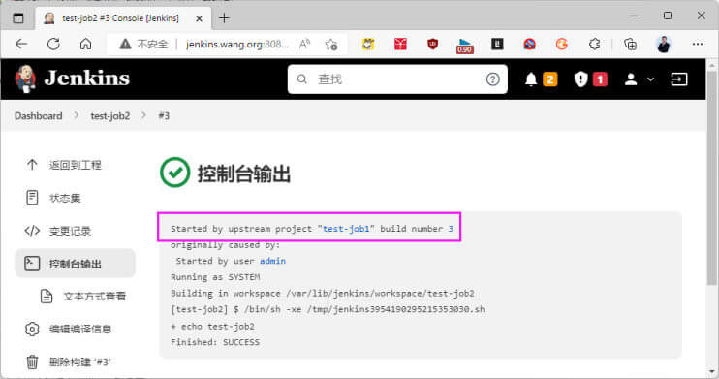This screenshot has width=719, height=379.
Task: Open the search help question mark icon
Action: point(492,79)
